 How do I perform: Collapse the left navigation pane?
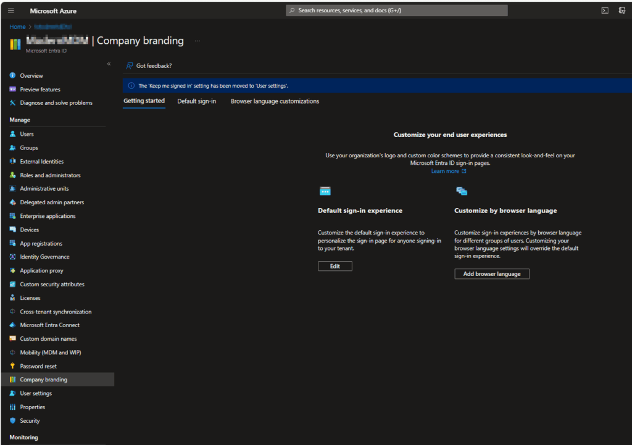109,64
